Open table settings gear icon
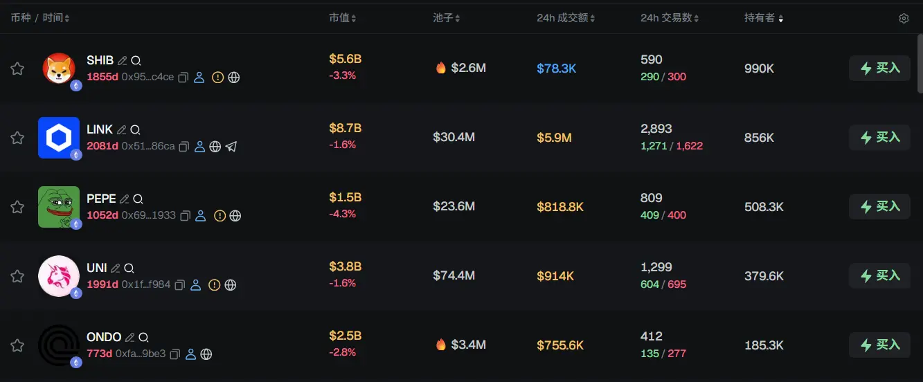This screenshot has width=923, height=382. [904, 19]
